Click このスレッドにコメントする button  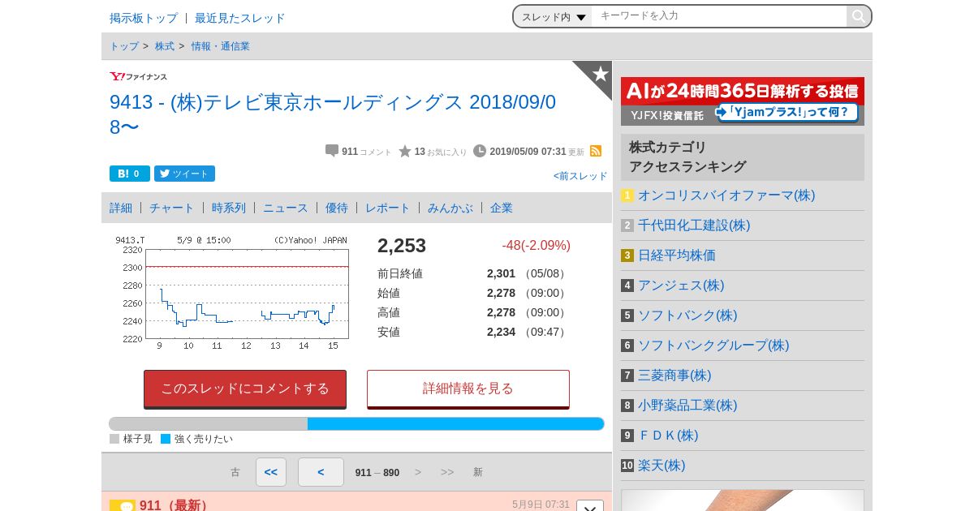245,389
